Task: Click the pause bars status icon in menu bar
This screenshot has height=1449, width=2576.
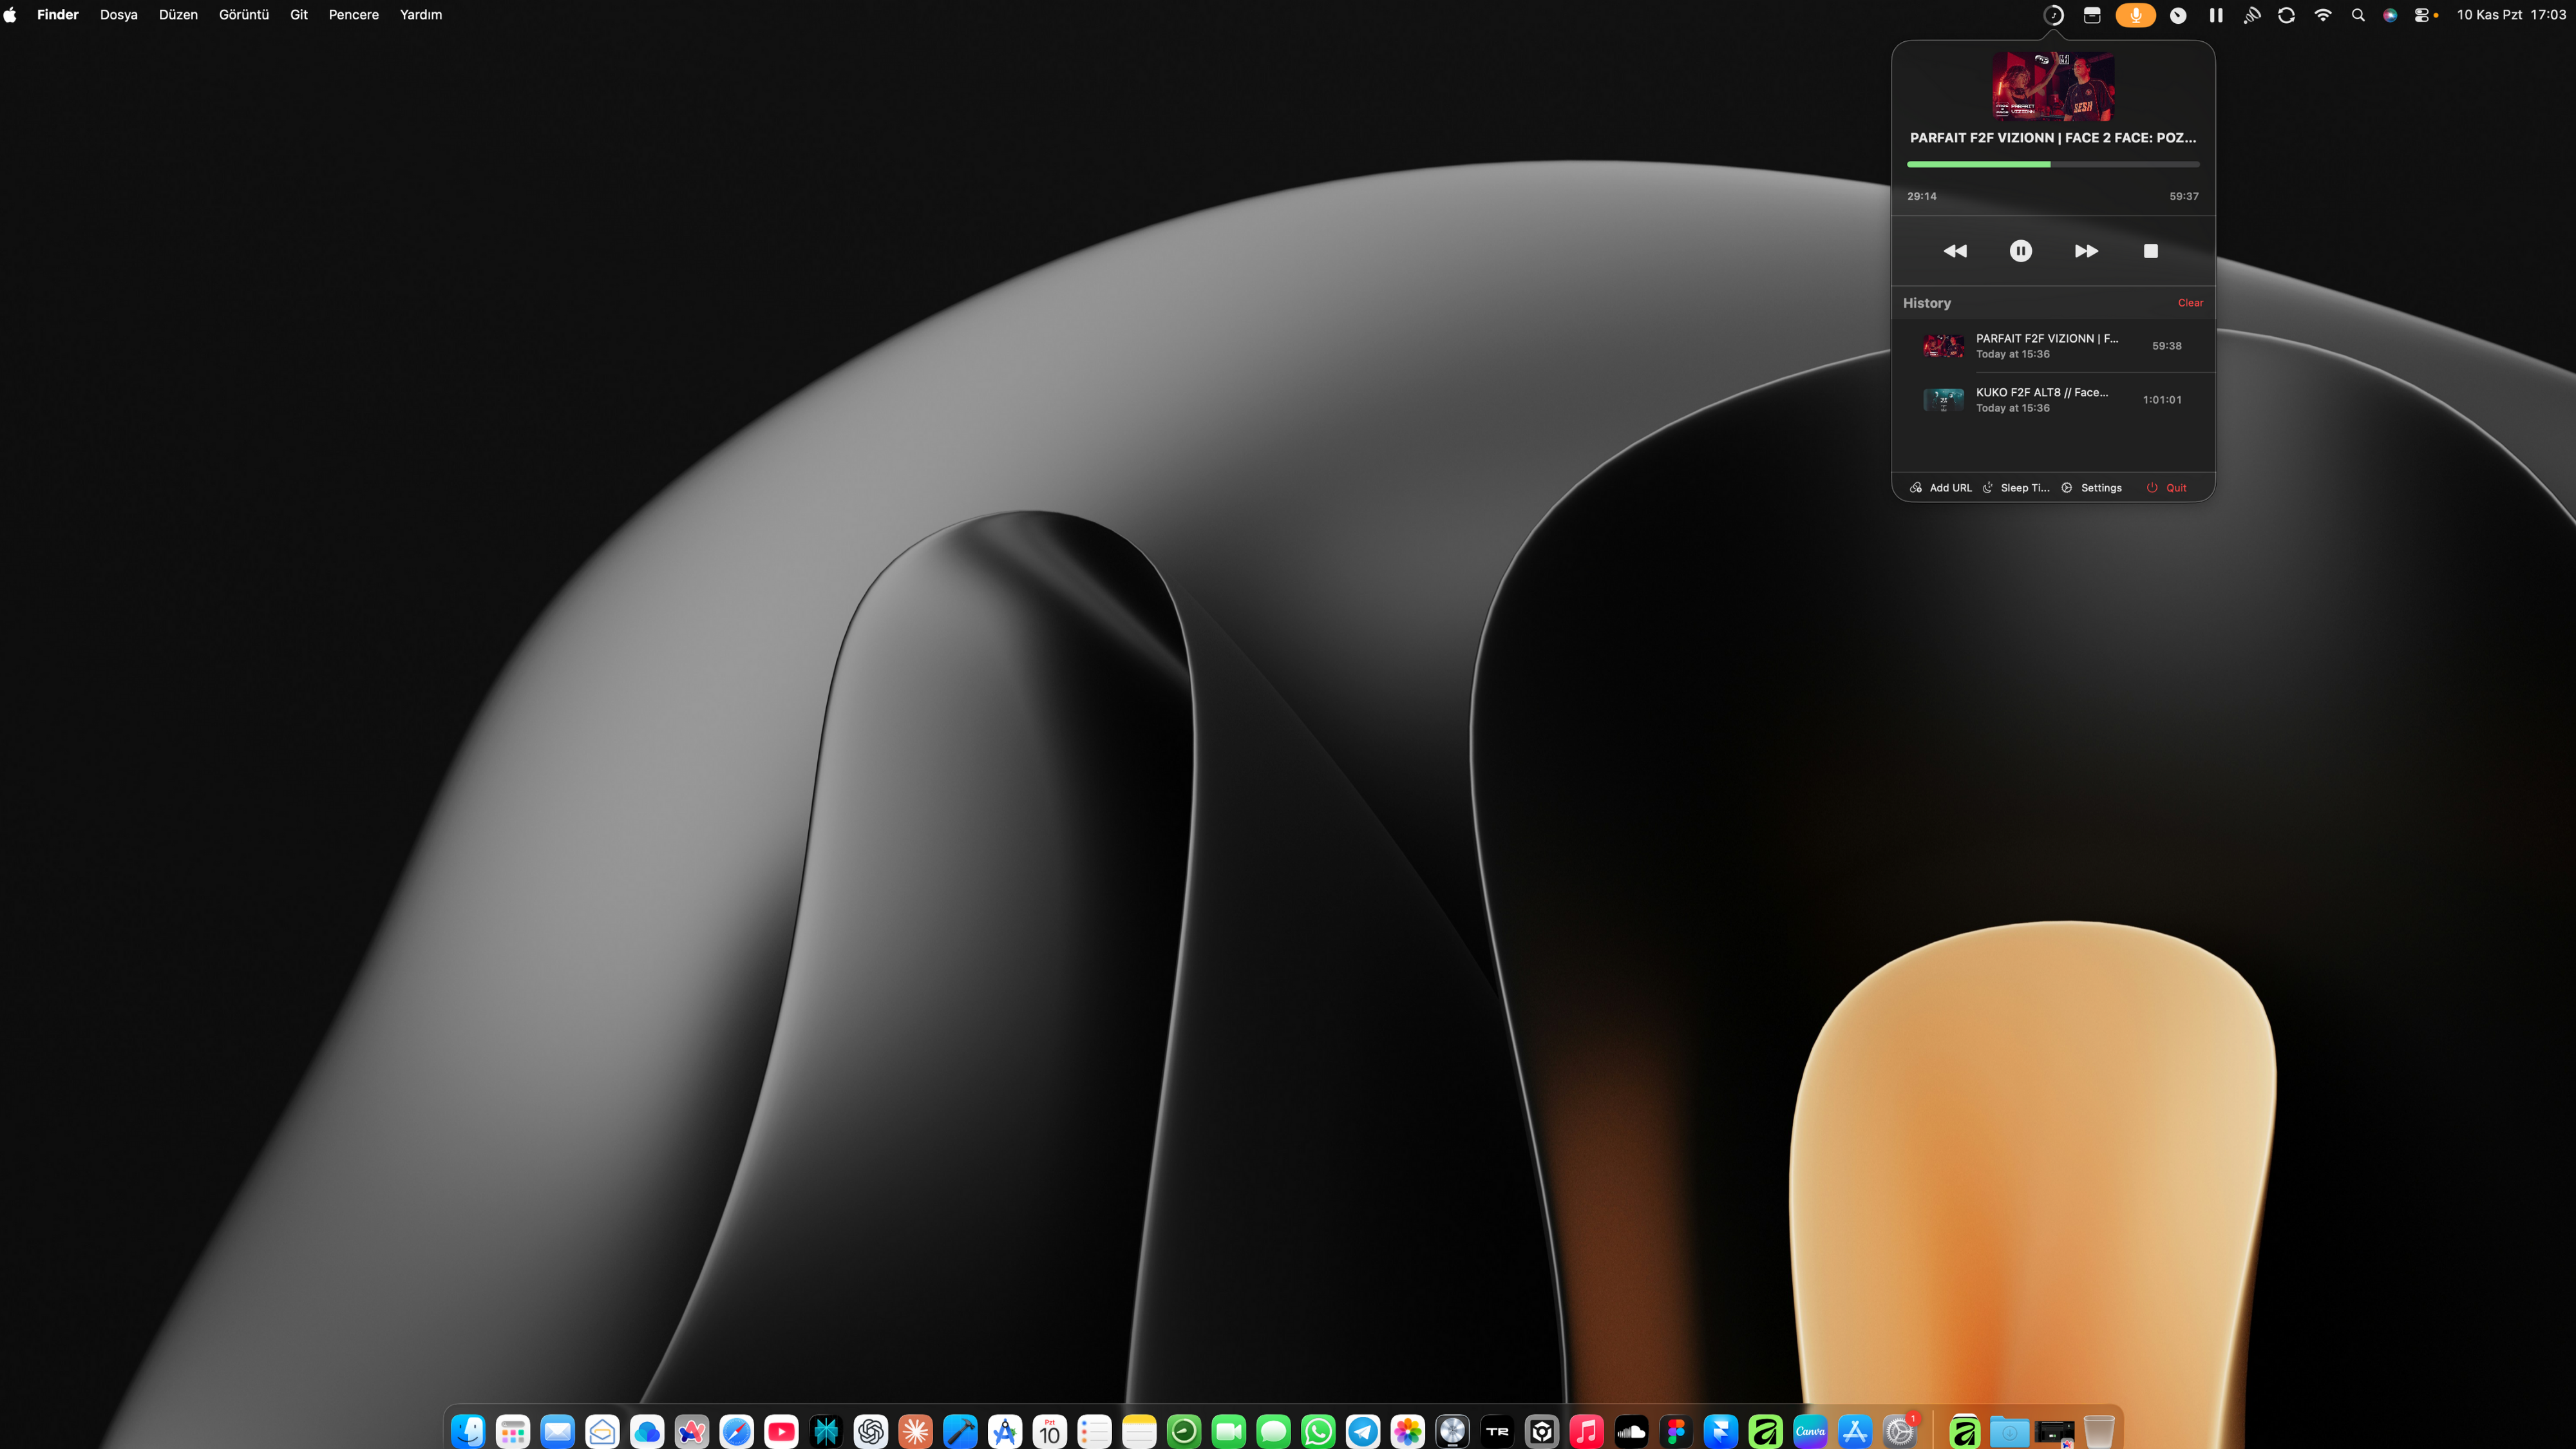Action: click(x=2216, y=15)
